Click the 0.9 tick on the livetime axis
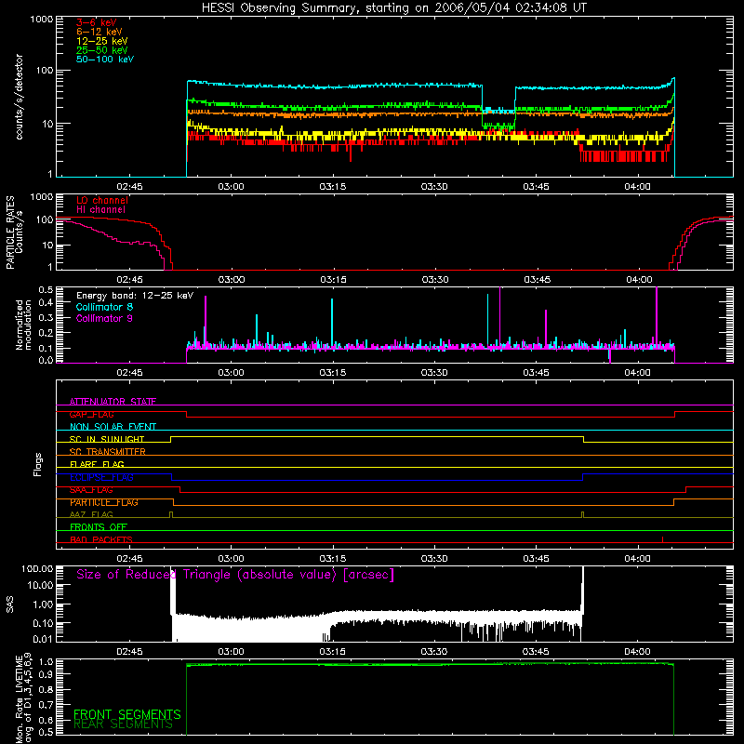This screenshot has width=744, height=744. 46,673
